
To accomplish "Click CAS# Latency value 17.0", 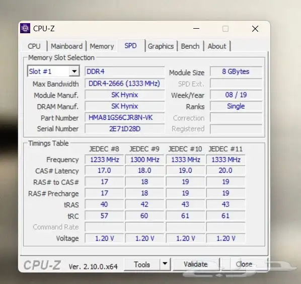I will pyautogui.click(x=104, y=171).
